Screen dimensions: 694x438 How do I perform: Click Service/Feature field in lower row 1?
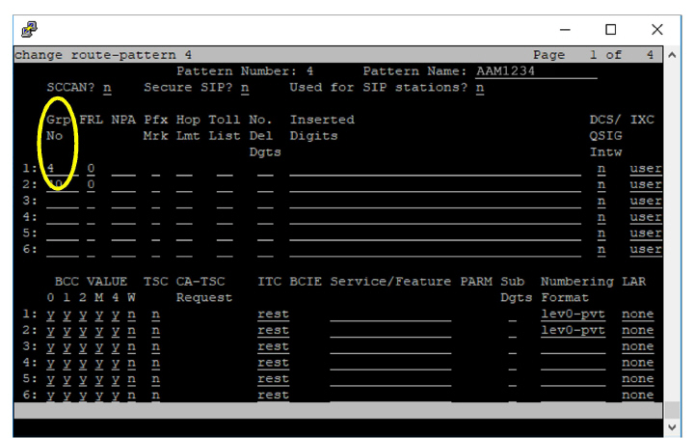pos(390,315)
